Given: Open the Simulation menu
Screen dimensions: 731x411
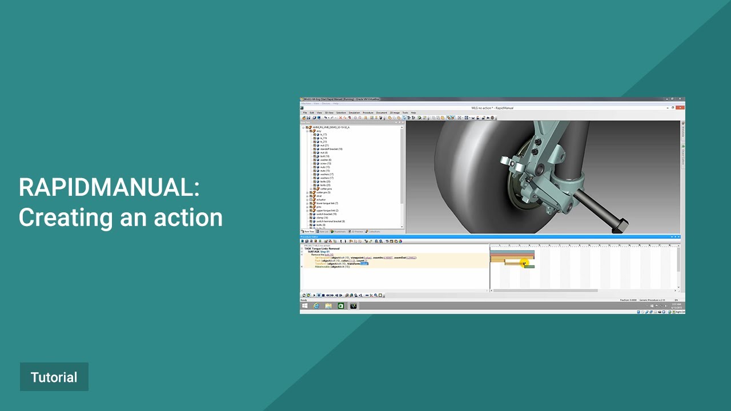Looking at the screenshot, I should tap(355, 112).
